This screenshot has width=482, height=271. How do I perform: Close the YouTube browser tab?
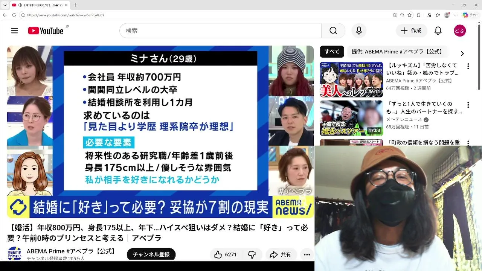pyautogui.click(x=66, y=5)
